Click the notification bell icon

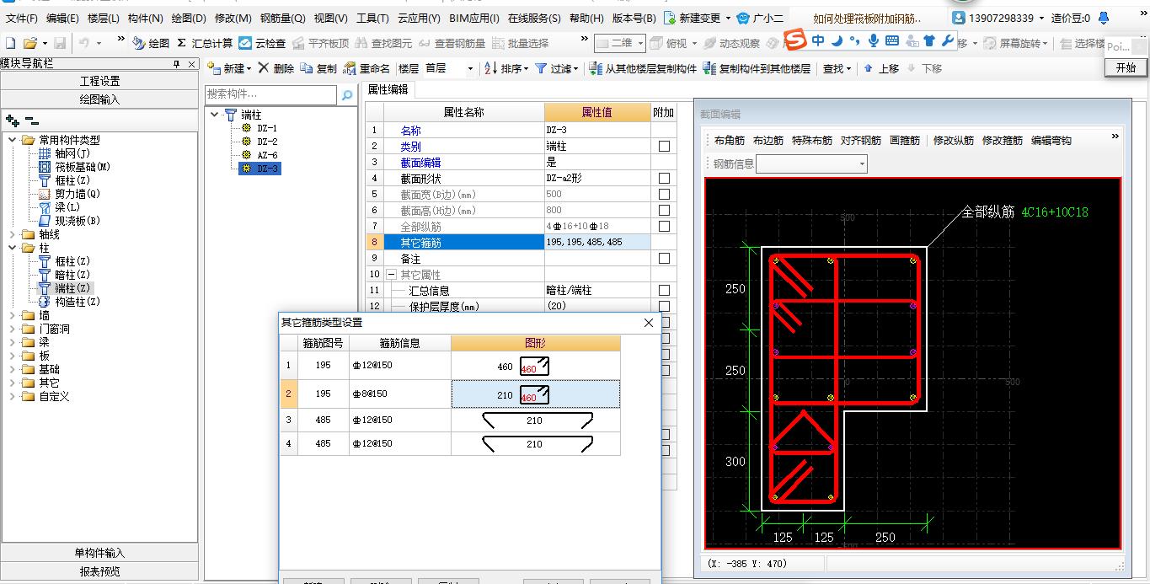pos(1105,18)
